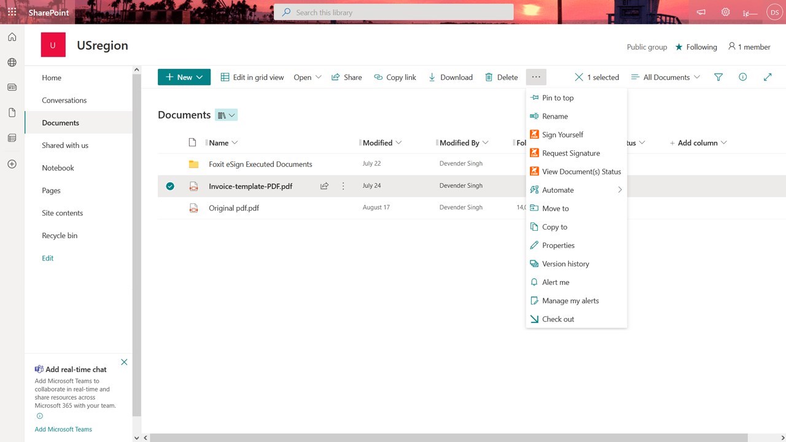The width and height of the screenshot is (786, 442).
Task: Choose Check out menu item
Action: tap(577, 319)
